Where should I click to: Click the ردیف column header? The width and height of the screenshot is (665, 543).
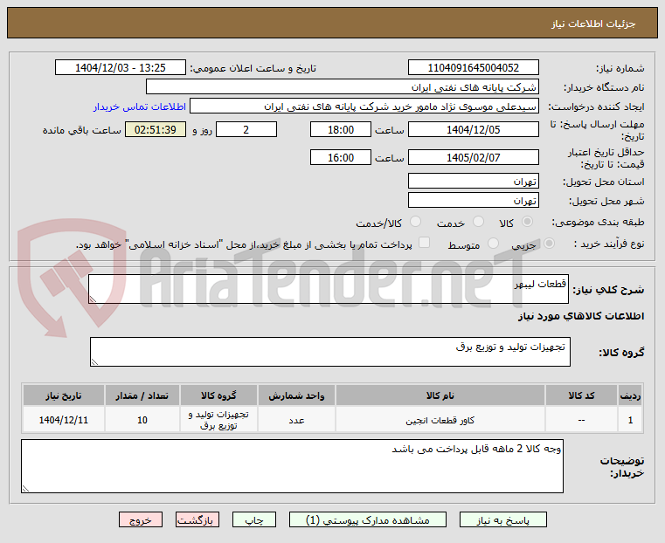tap(630, 395)
